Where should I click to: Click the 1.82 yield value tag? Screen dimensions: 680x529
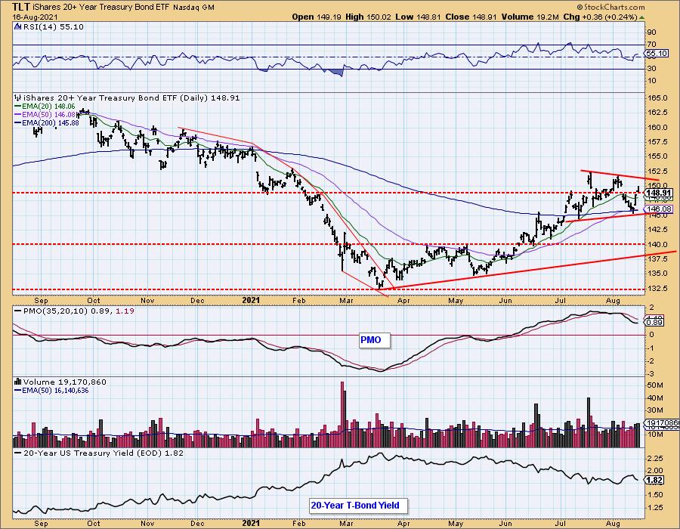pyautogui.click(x=654, y=480)
